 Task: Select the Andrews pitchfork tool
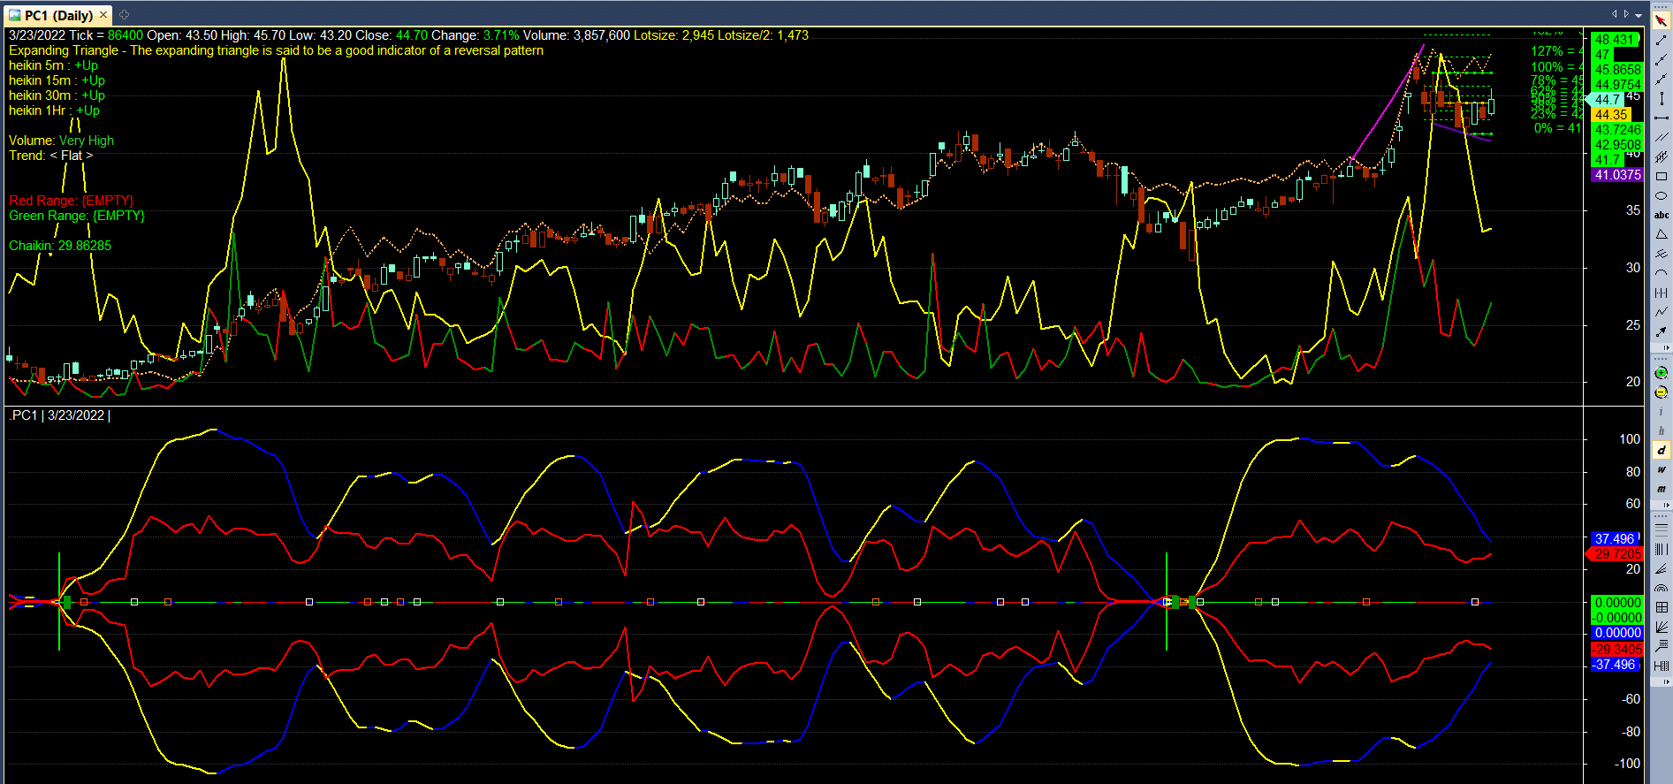[x=1662, y=254]
